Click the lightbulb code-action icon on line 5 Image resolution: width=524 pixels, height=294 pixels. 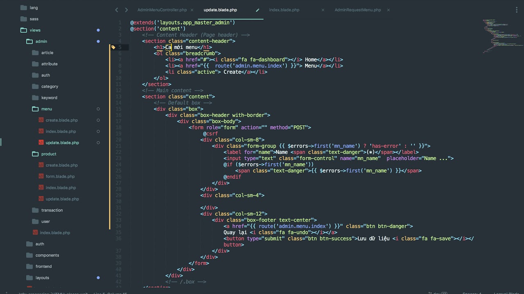(113, 47)
